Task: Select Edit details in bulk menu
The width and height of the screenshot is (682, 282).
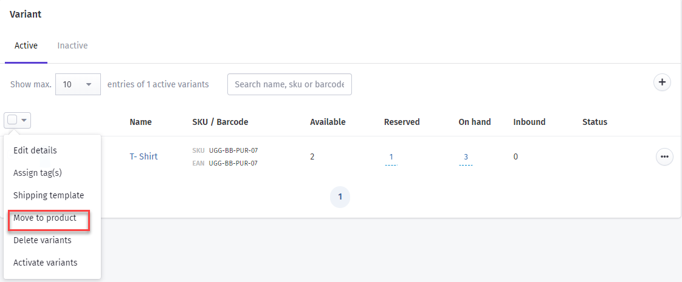Action: pos(35,150)
